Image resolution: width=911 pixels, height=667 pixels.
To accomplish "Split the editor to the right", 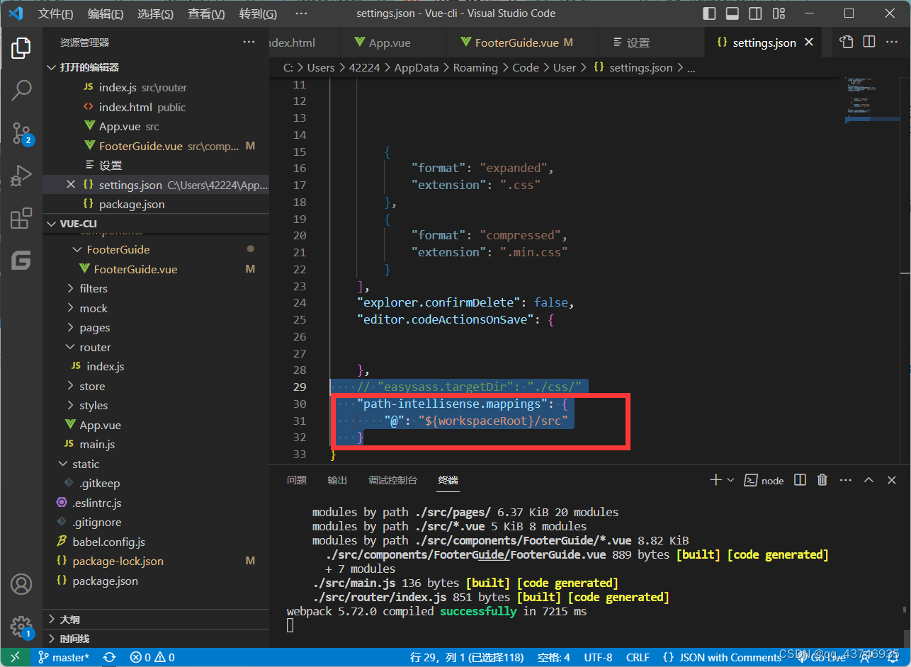I will coord(869,42).
